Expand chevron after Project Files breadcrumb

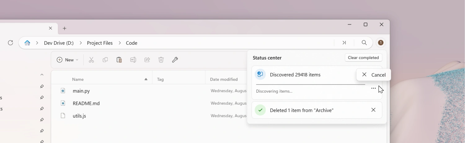tap(119, 43)
